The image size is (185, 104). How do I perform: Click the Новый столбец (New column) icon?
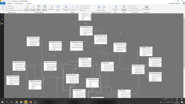(129, 8)
